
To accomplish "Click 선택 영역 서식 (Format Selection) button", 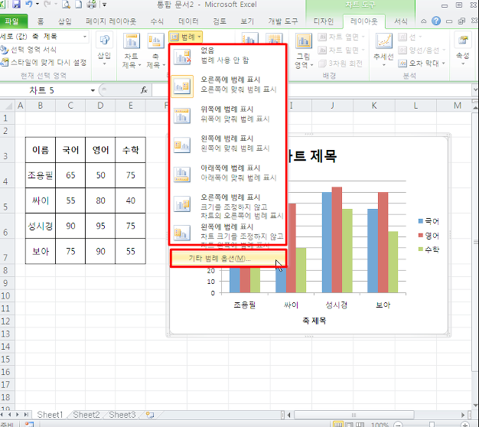I will click(x=29, y=50).
